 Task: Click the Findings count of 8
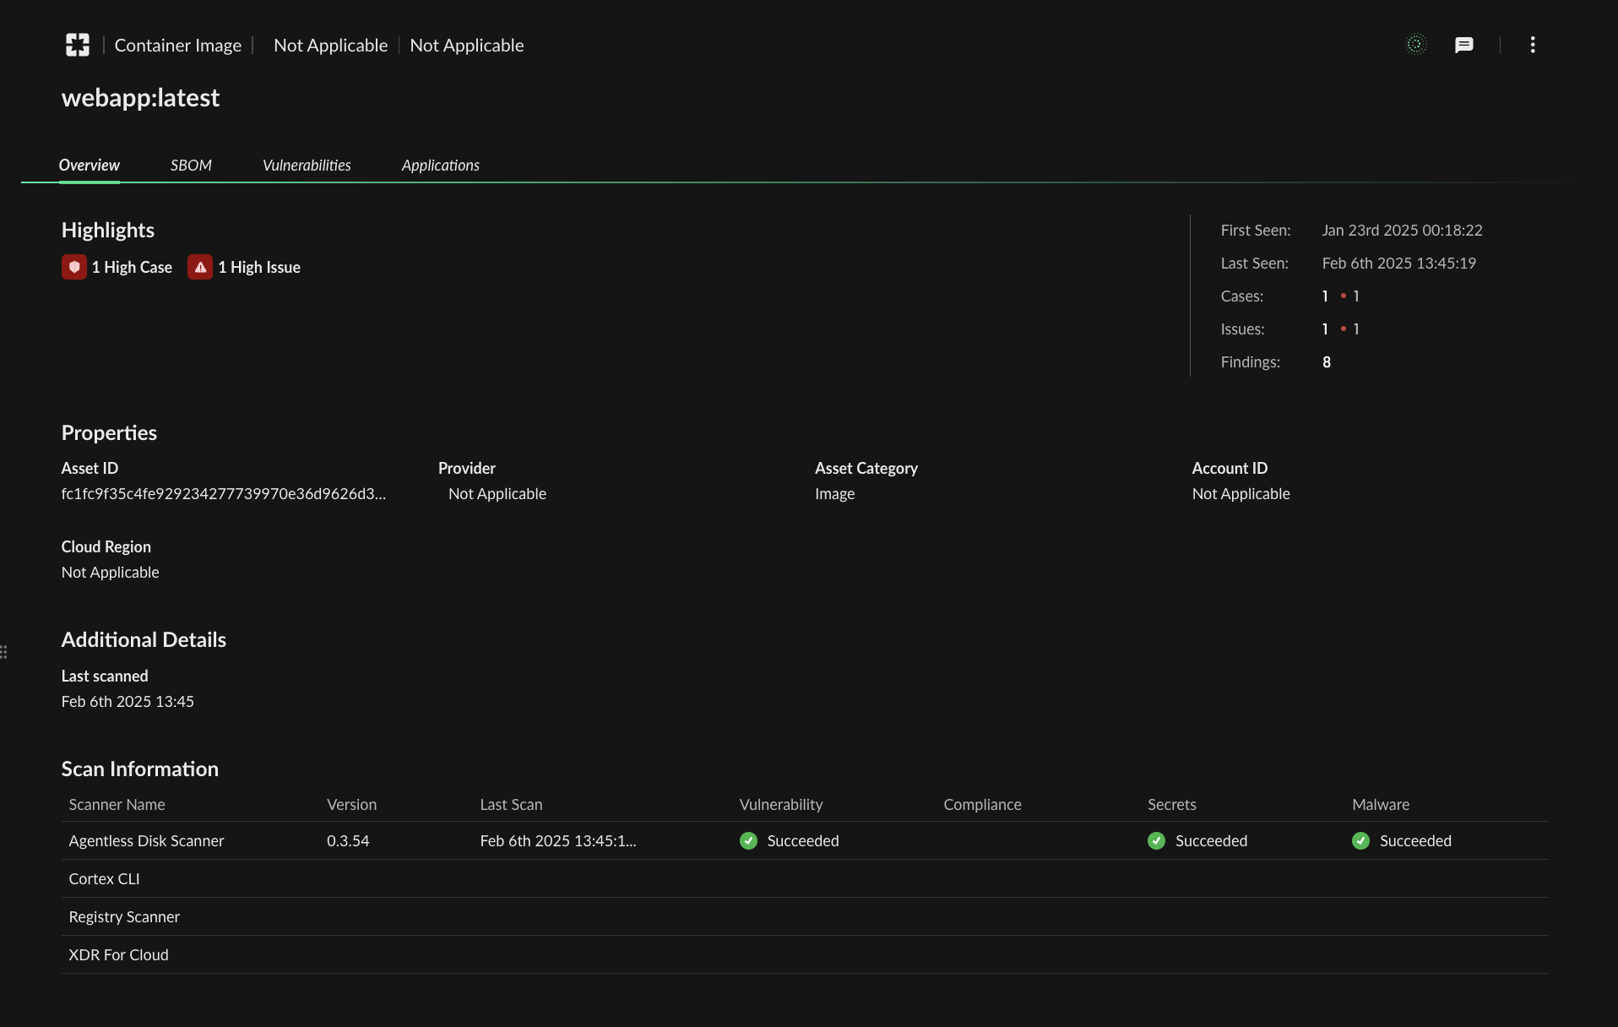pos(1326,361)
